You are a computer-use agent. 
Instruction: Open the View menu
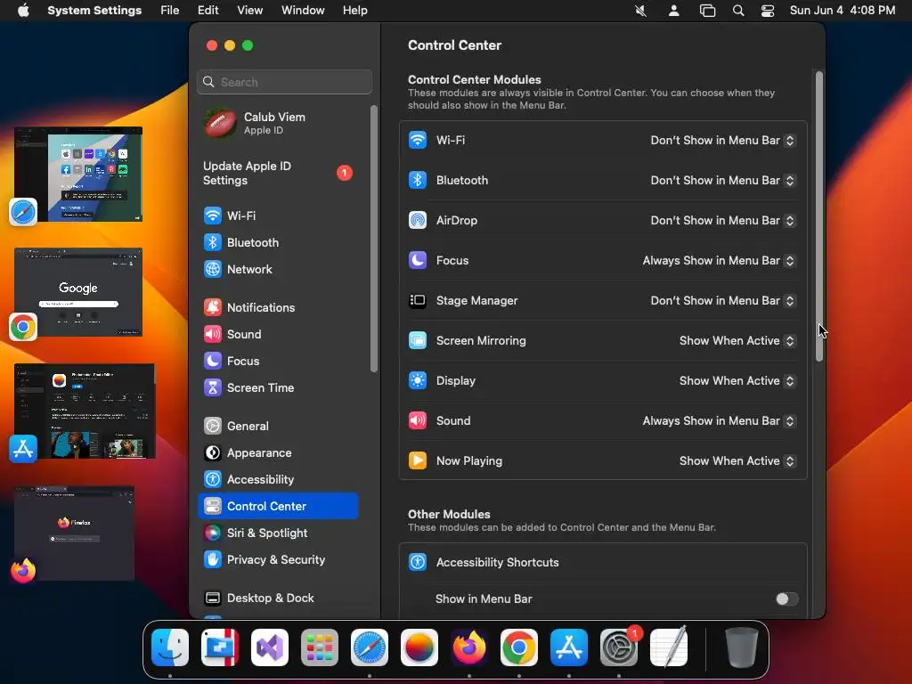(x=249, y=11)
